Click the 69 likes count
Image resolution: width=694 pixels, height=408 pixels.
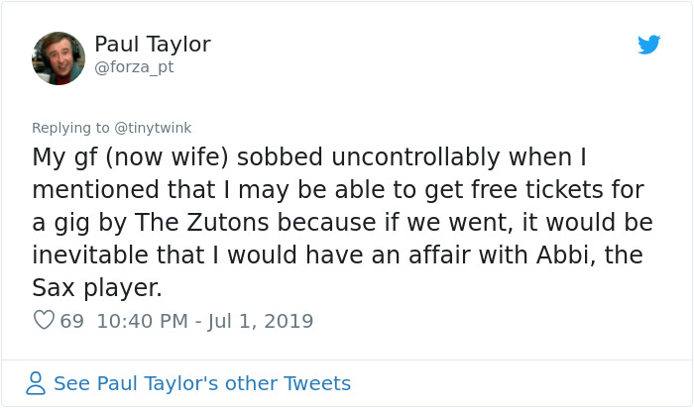click(x=72, y=321)
